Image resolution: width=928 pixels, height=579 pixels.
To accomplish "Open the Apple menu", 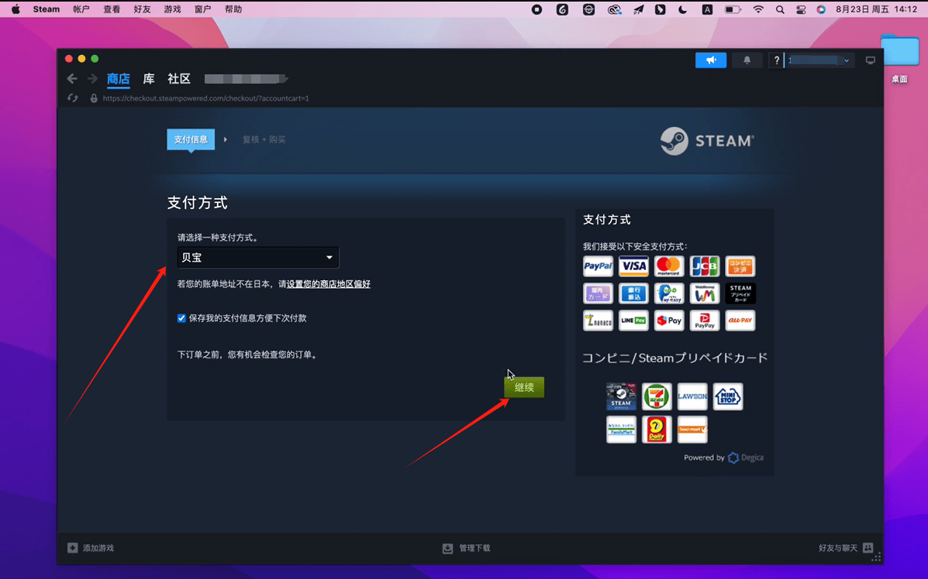I will (x=16, y=9).
